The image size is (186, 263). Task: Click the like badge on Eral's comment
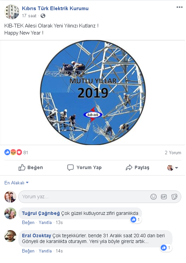tap(166, 247)
